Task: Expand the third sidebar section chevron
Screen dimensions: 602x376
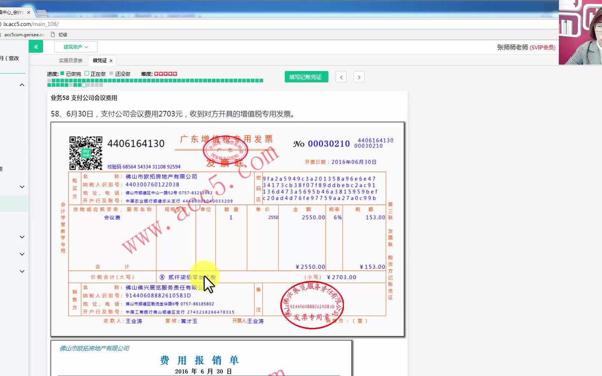Action: tap(22, 237)
